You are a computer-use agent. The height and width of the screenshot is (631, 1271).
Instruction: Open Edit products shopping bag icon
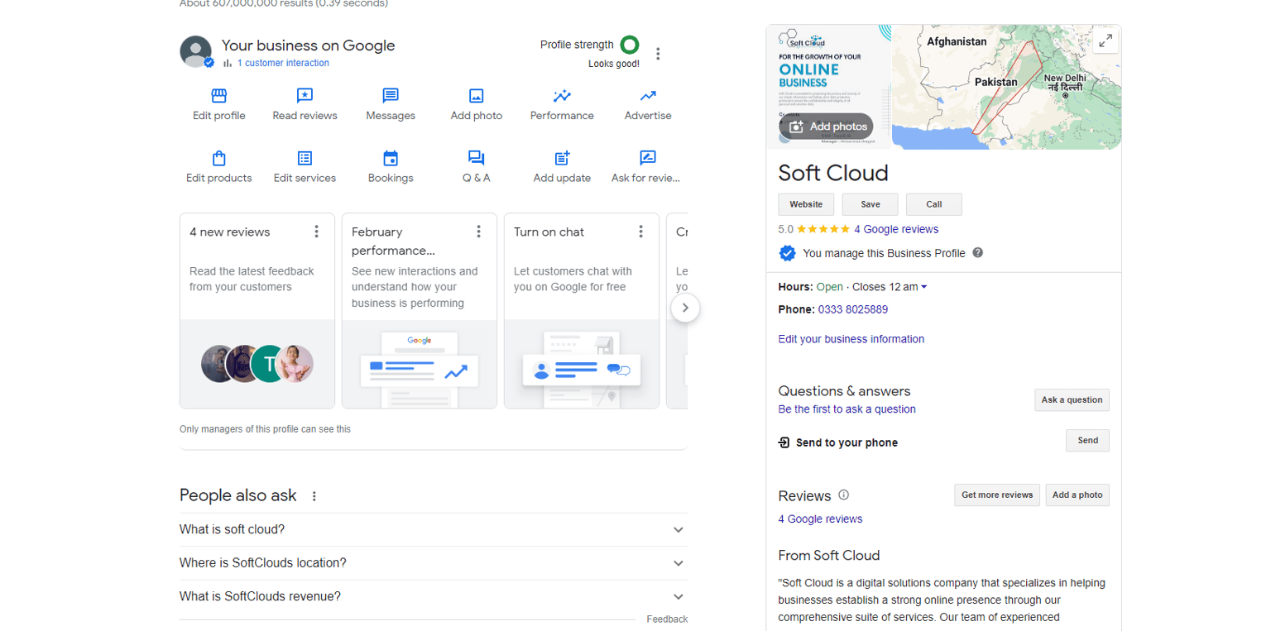(219, 158)
